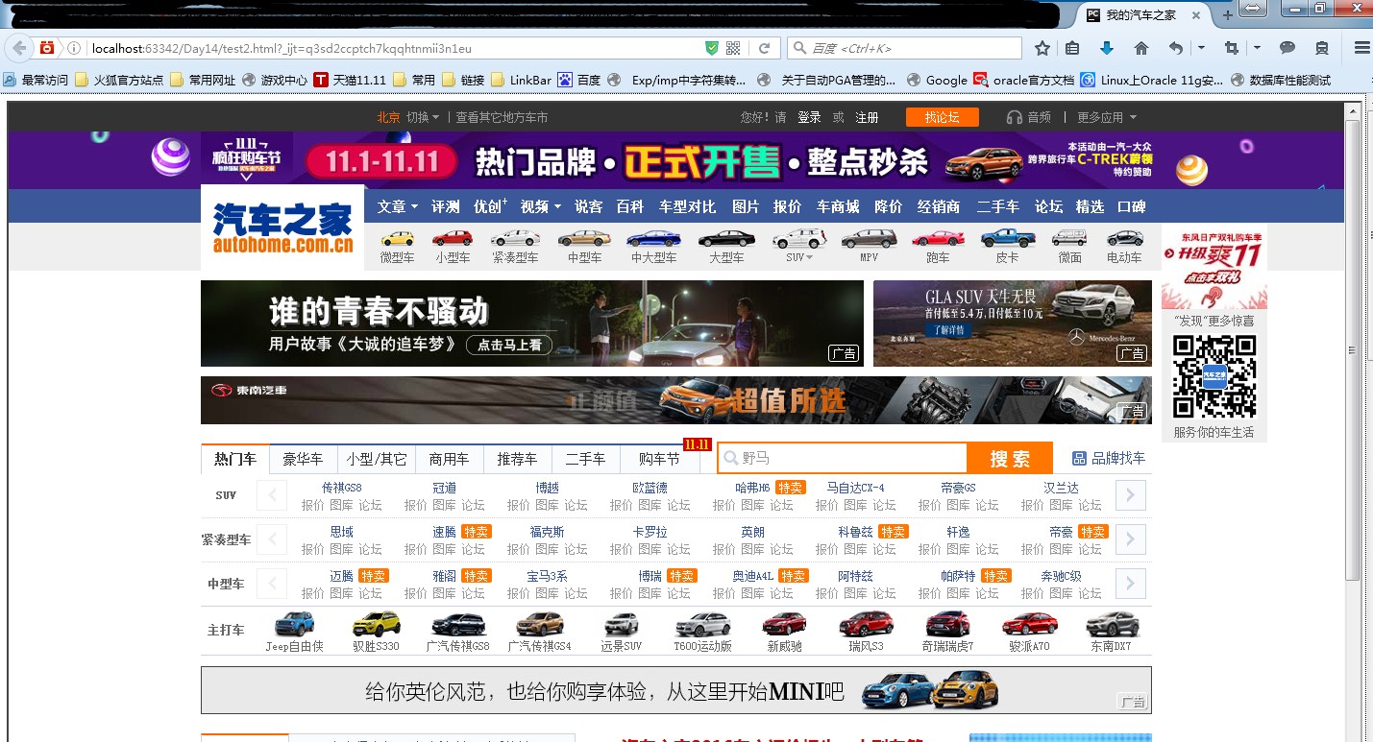Click 哈弗H6 特卖 tag

coord(789,488)
